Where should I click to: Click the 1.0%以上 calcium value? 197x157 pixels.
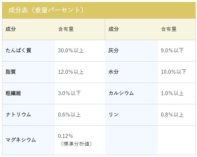pos(172,93)
